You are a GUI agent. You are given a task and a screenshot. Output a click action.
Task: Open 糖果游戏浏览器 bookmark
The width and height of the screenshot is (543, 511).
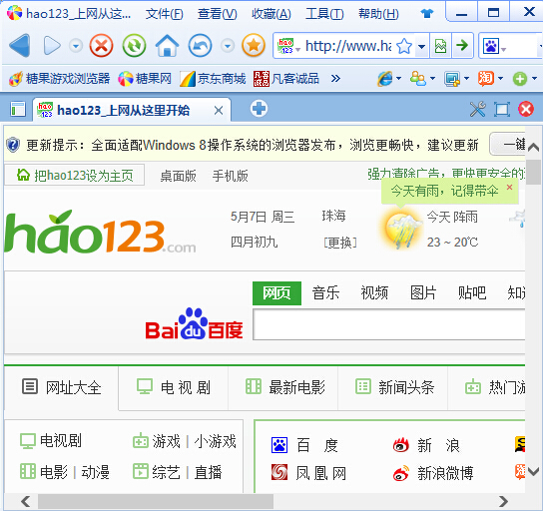(59, 79)
